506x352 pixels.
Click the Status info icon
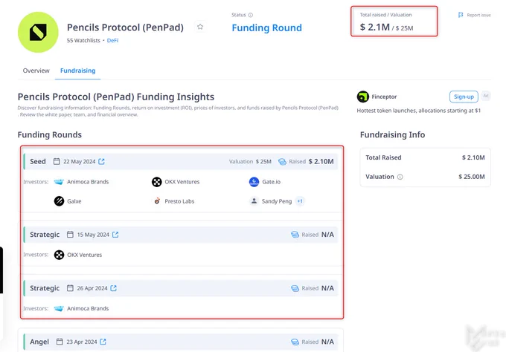click(x=251, y=15)
